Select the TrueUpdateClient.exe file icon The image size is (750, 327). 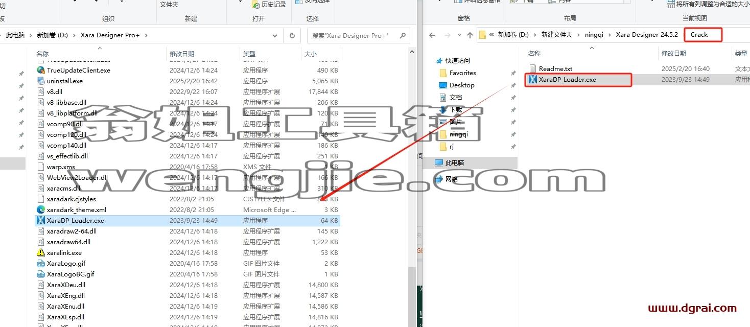[x=41, y=70]
